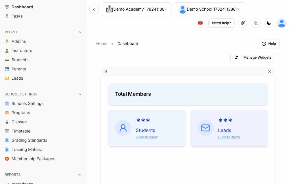This screenshot has height=184, width=289.
Task: Click 'Click to show' under Students
Action: pyautogui.click(x=147, y=137)
